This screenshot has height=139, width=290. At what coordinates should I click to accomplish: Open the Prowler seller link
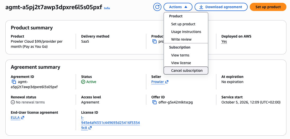158,82
